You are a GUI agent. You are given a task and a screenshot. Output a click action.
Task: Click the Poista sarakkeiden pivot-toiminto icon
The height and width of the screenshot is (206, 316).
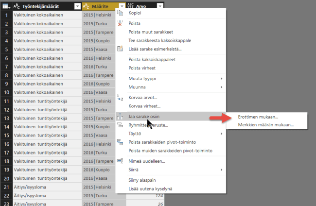[120, 142]
